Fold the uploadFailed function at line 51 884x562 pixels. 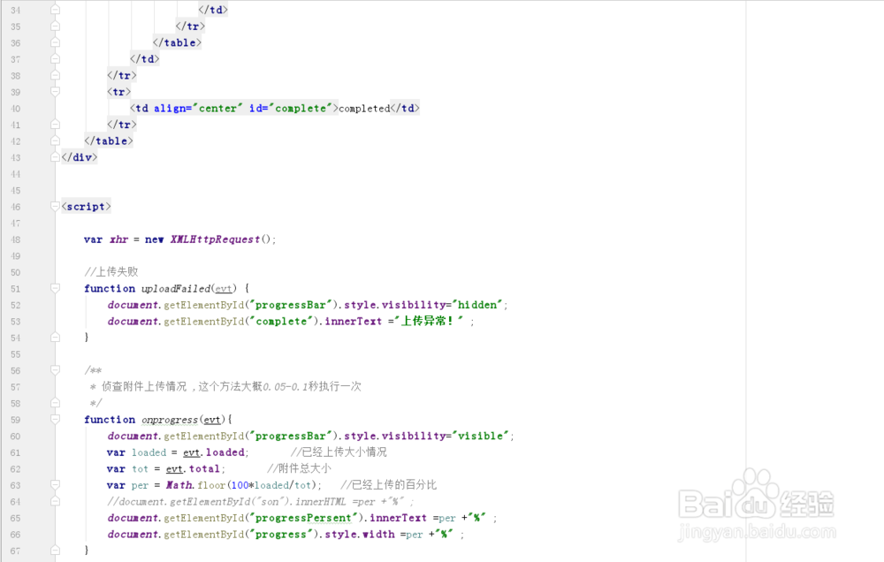55,288
